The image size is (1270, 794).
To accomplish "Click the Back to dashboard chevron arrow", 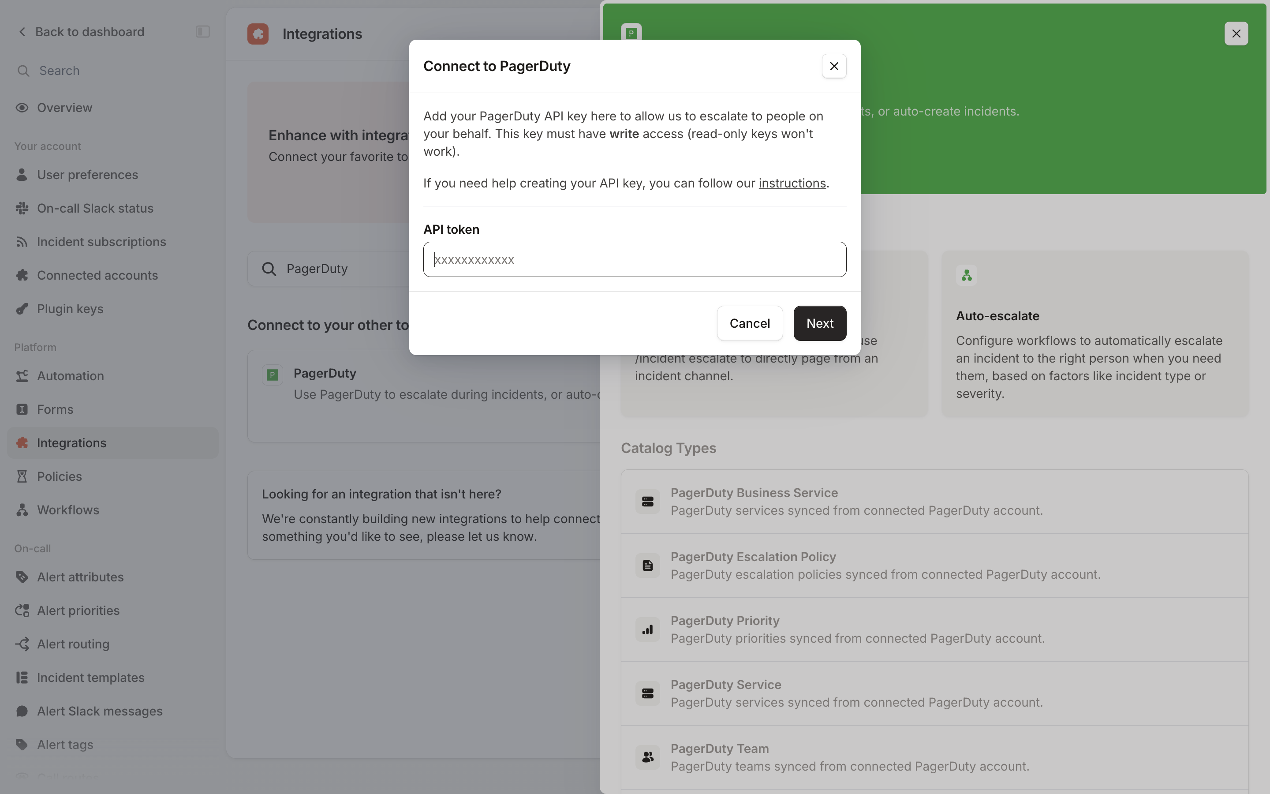I will (22, 32).
